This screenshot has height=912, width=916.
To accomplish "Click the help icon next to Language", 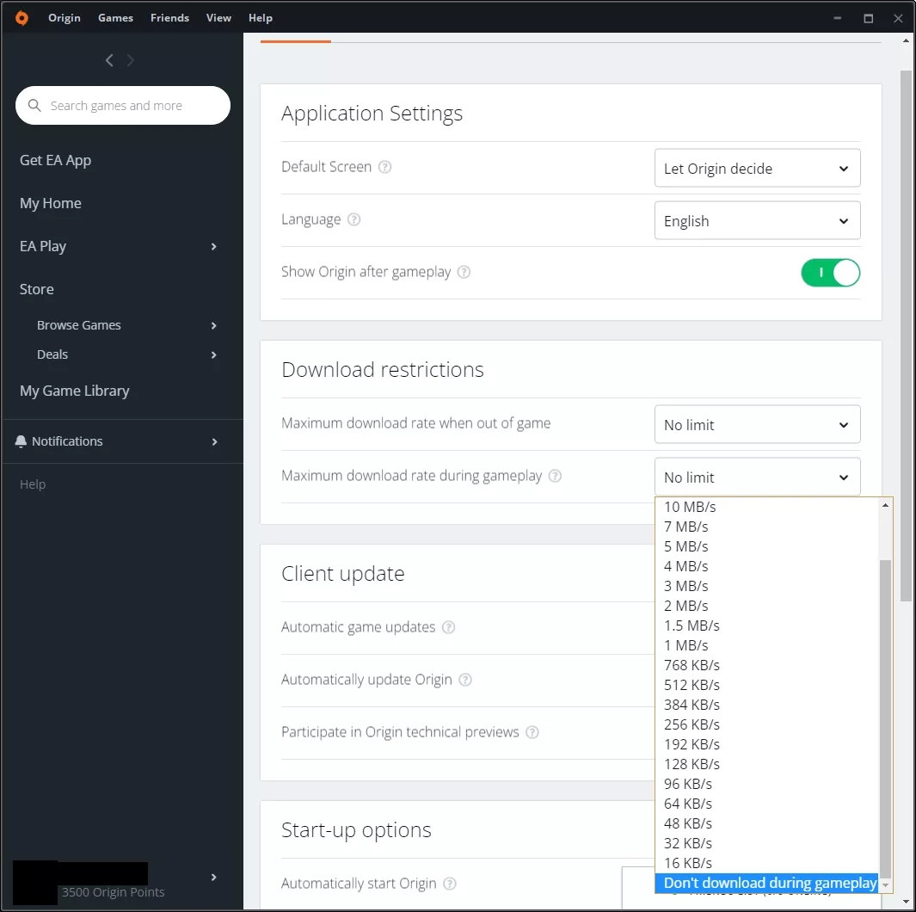I will pyautogui.click(x=353, y=219).
